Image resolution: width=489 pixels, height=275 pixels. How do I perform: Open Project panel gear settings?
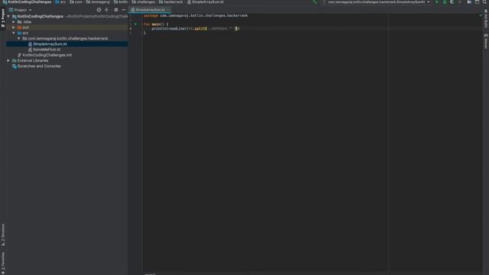(115, 10)
